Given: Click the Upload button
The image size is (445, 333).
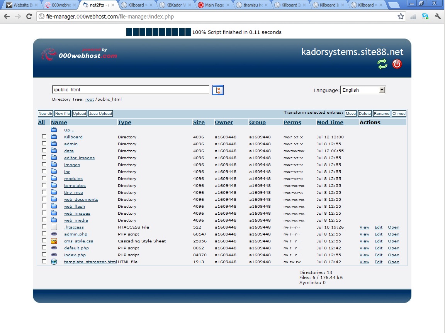Looking at the screenshot, I should (80, 114).
